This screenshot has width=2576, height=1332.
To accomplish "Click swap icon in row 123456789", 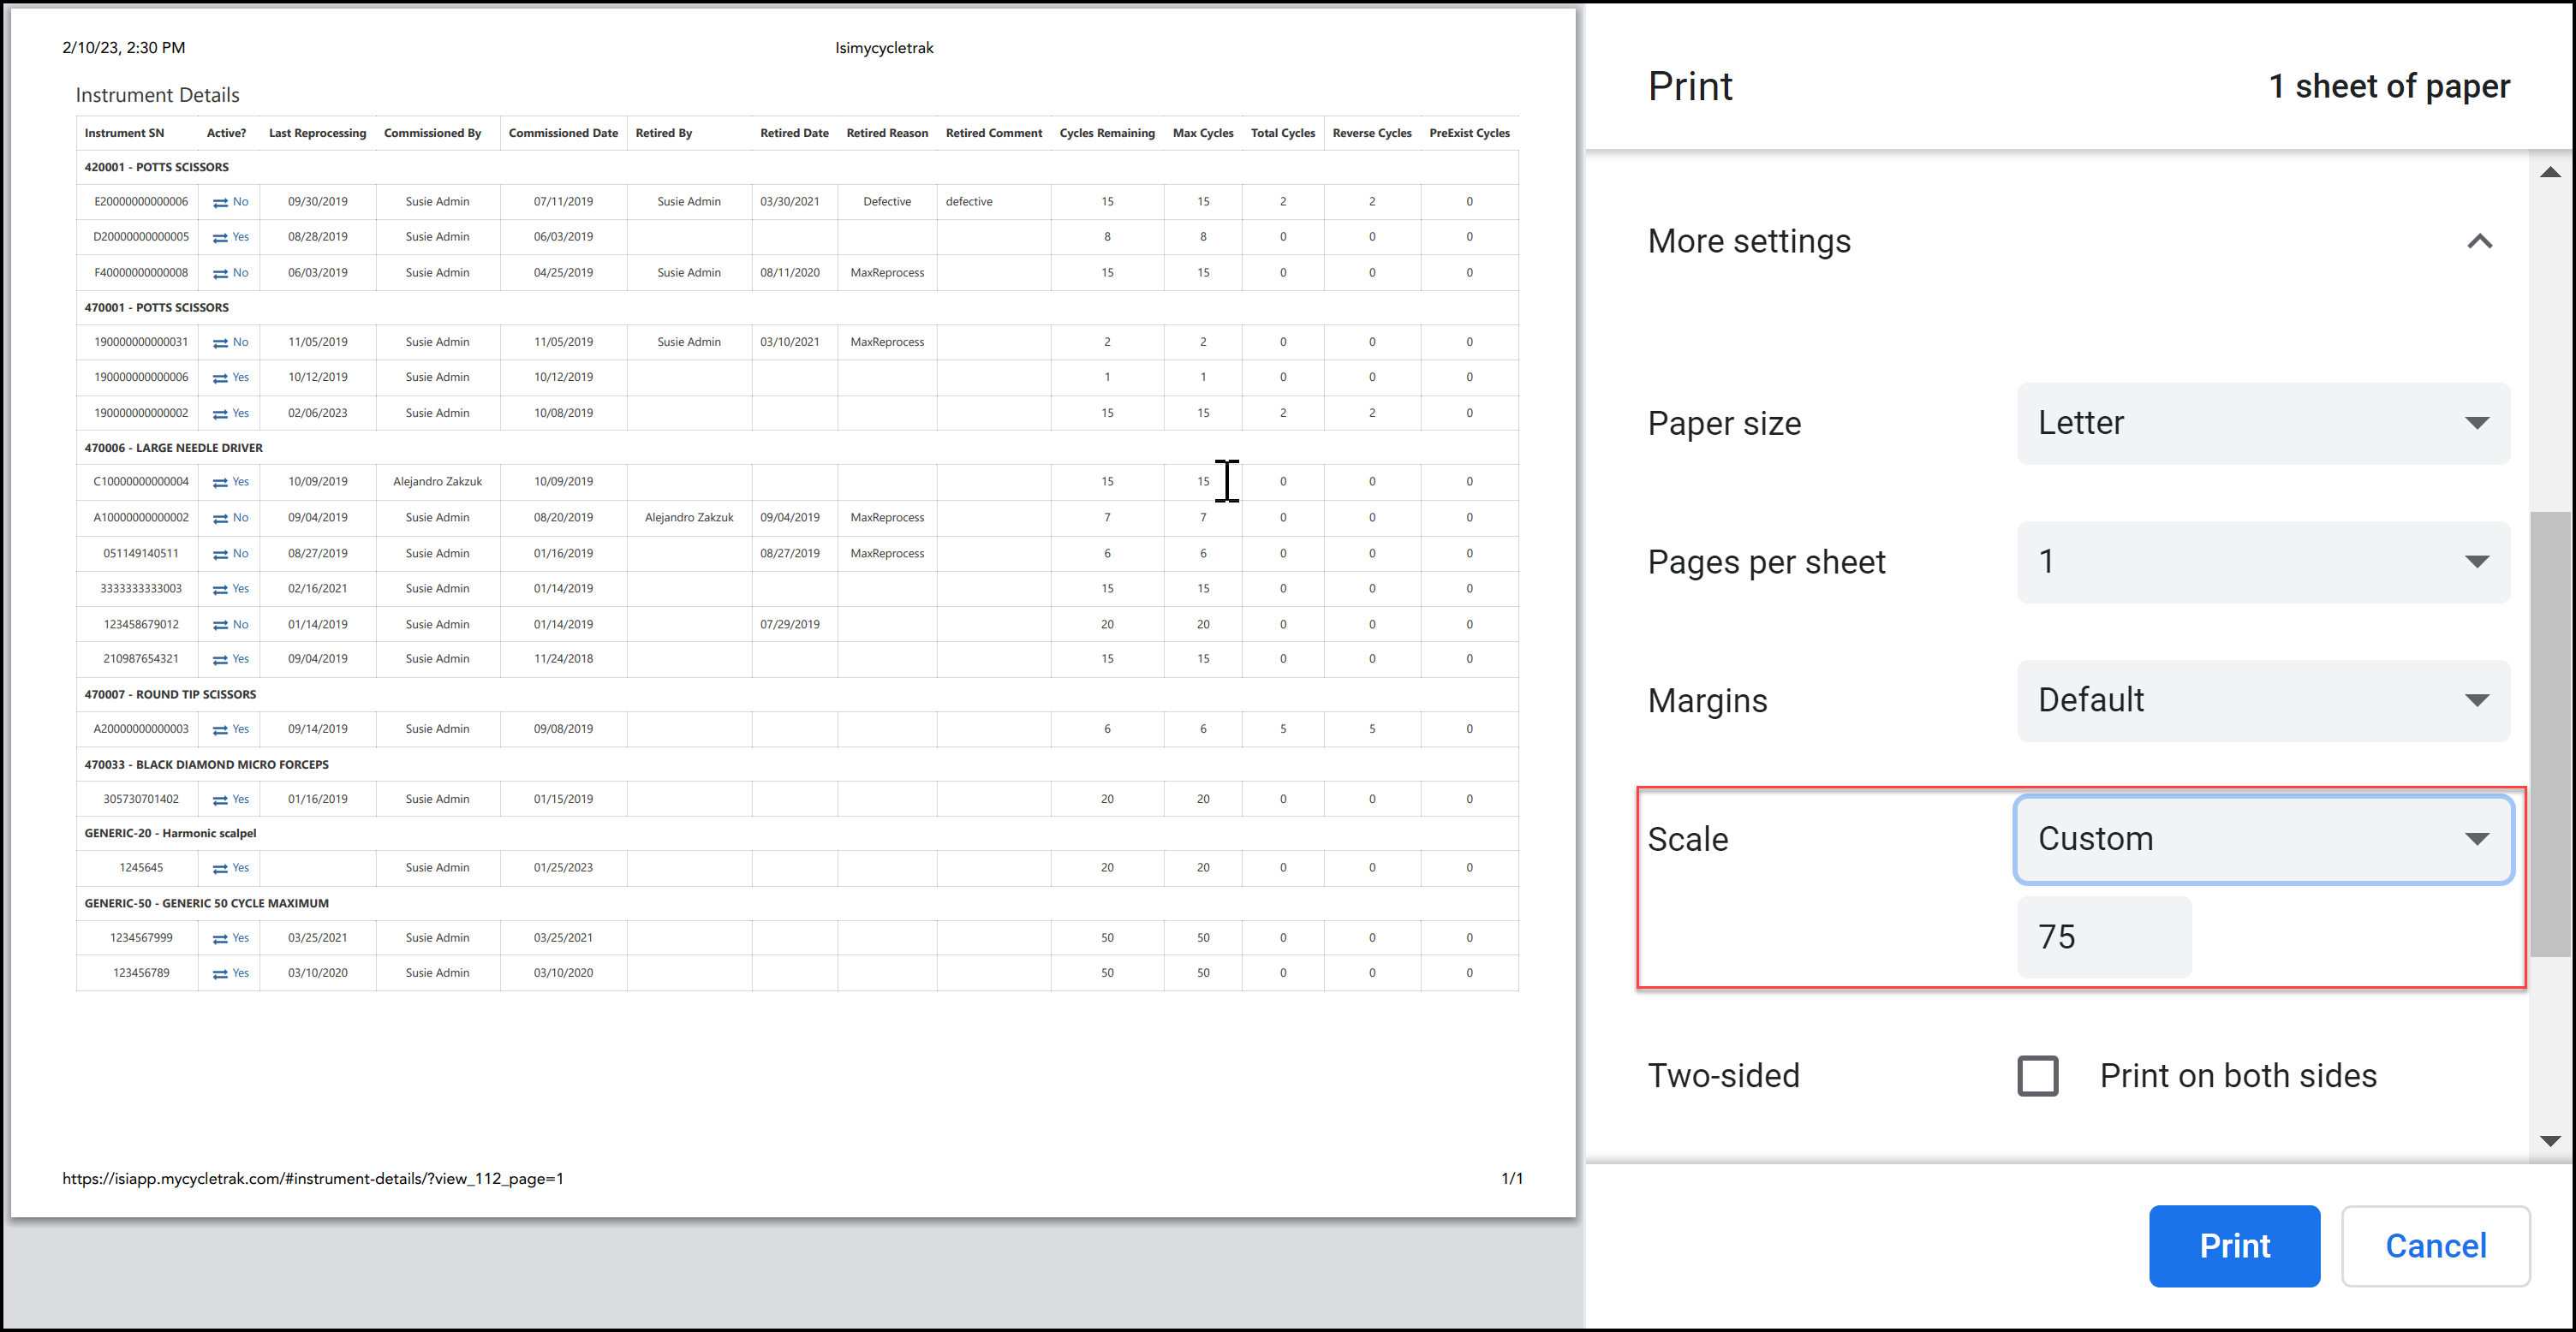I will (220, 974).
